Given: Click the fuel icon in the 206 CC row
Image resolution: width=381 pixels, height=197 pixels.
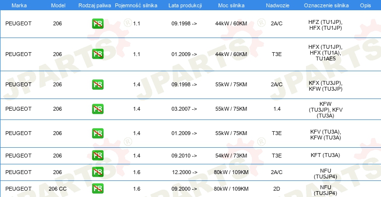Looking at the screenshot, I should [97, 189].
